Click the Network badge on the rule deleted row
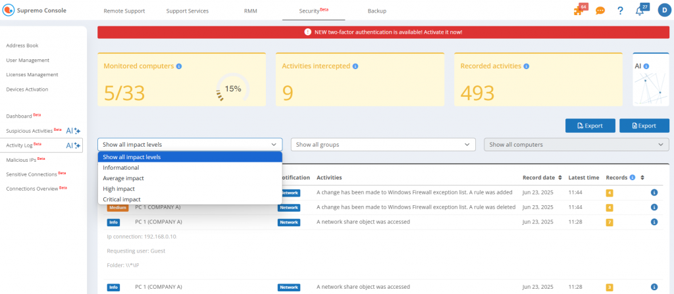Screen dimensions: 674x294 click(x=289, y=208)
